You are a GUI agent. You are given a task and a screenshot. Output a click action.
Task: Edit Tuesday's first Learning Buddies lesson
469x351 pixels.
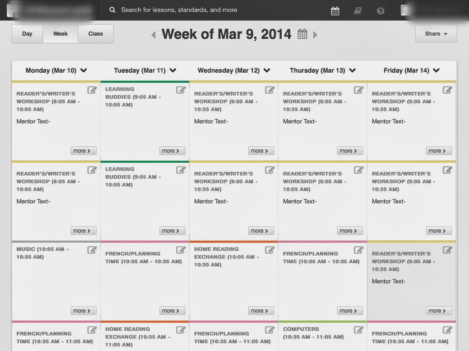coord(180,90)
